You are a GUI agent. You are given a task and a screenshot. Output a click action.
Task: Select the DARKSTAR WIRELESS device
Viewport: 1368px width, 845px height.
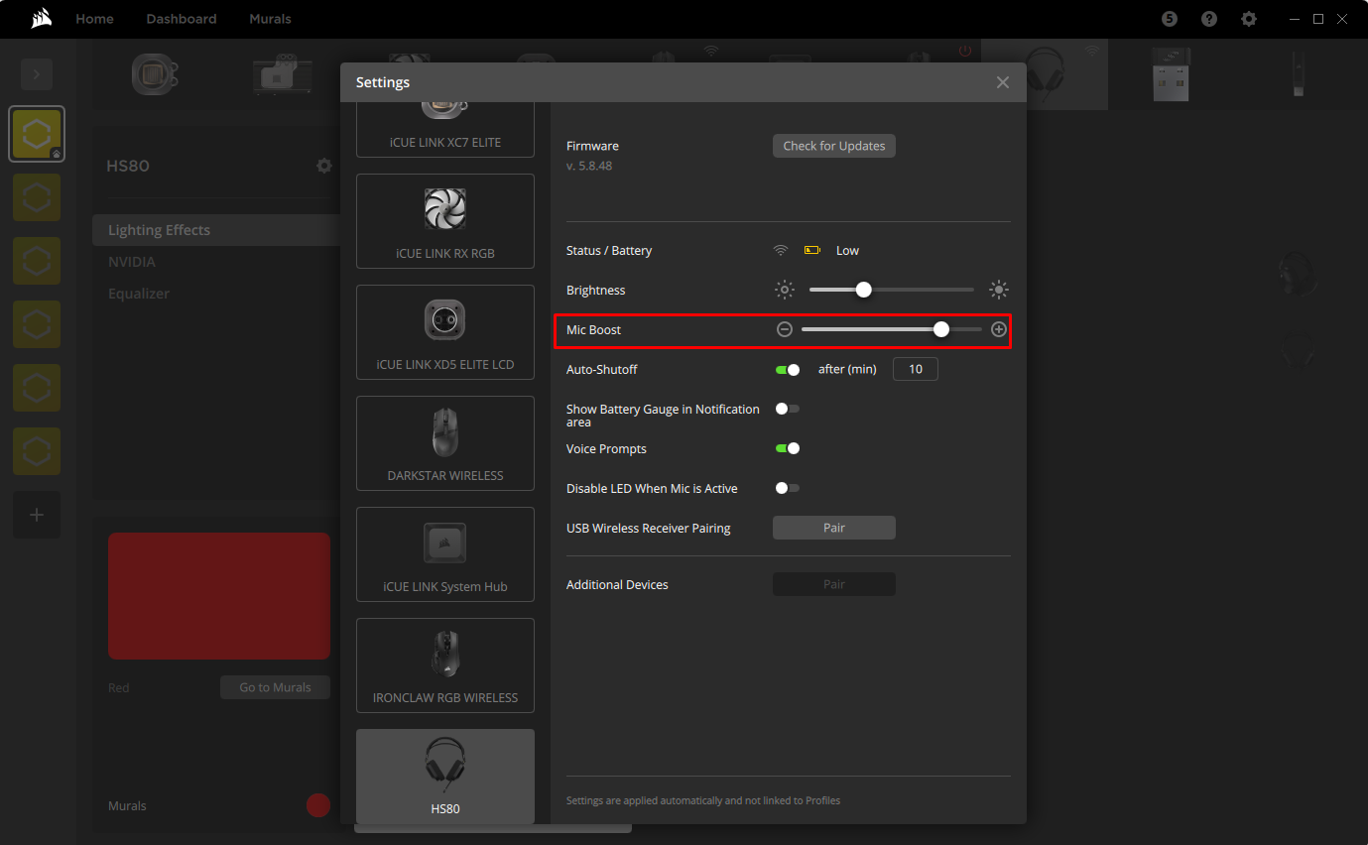[x=444, y=443]
